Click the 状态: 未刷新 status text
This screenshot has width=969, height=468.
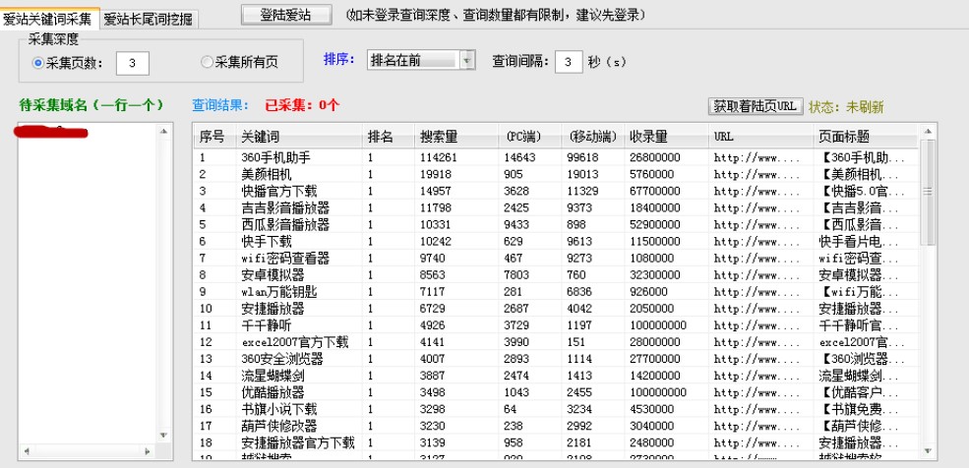846,106
